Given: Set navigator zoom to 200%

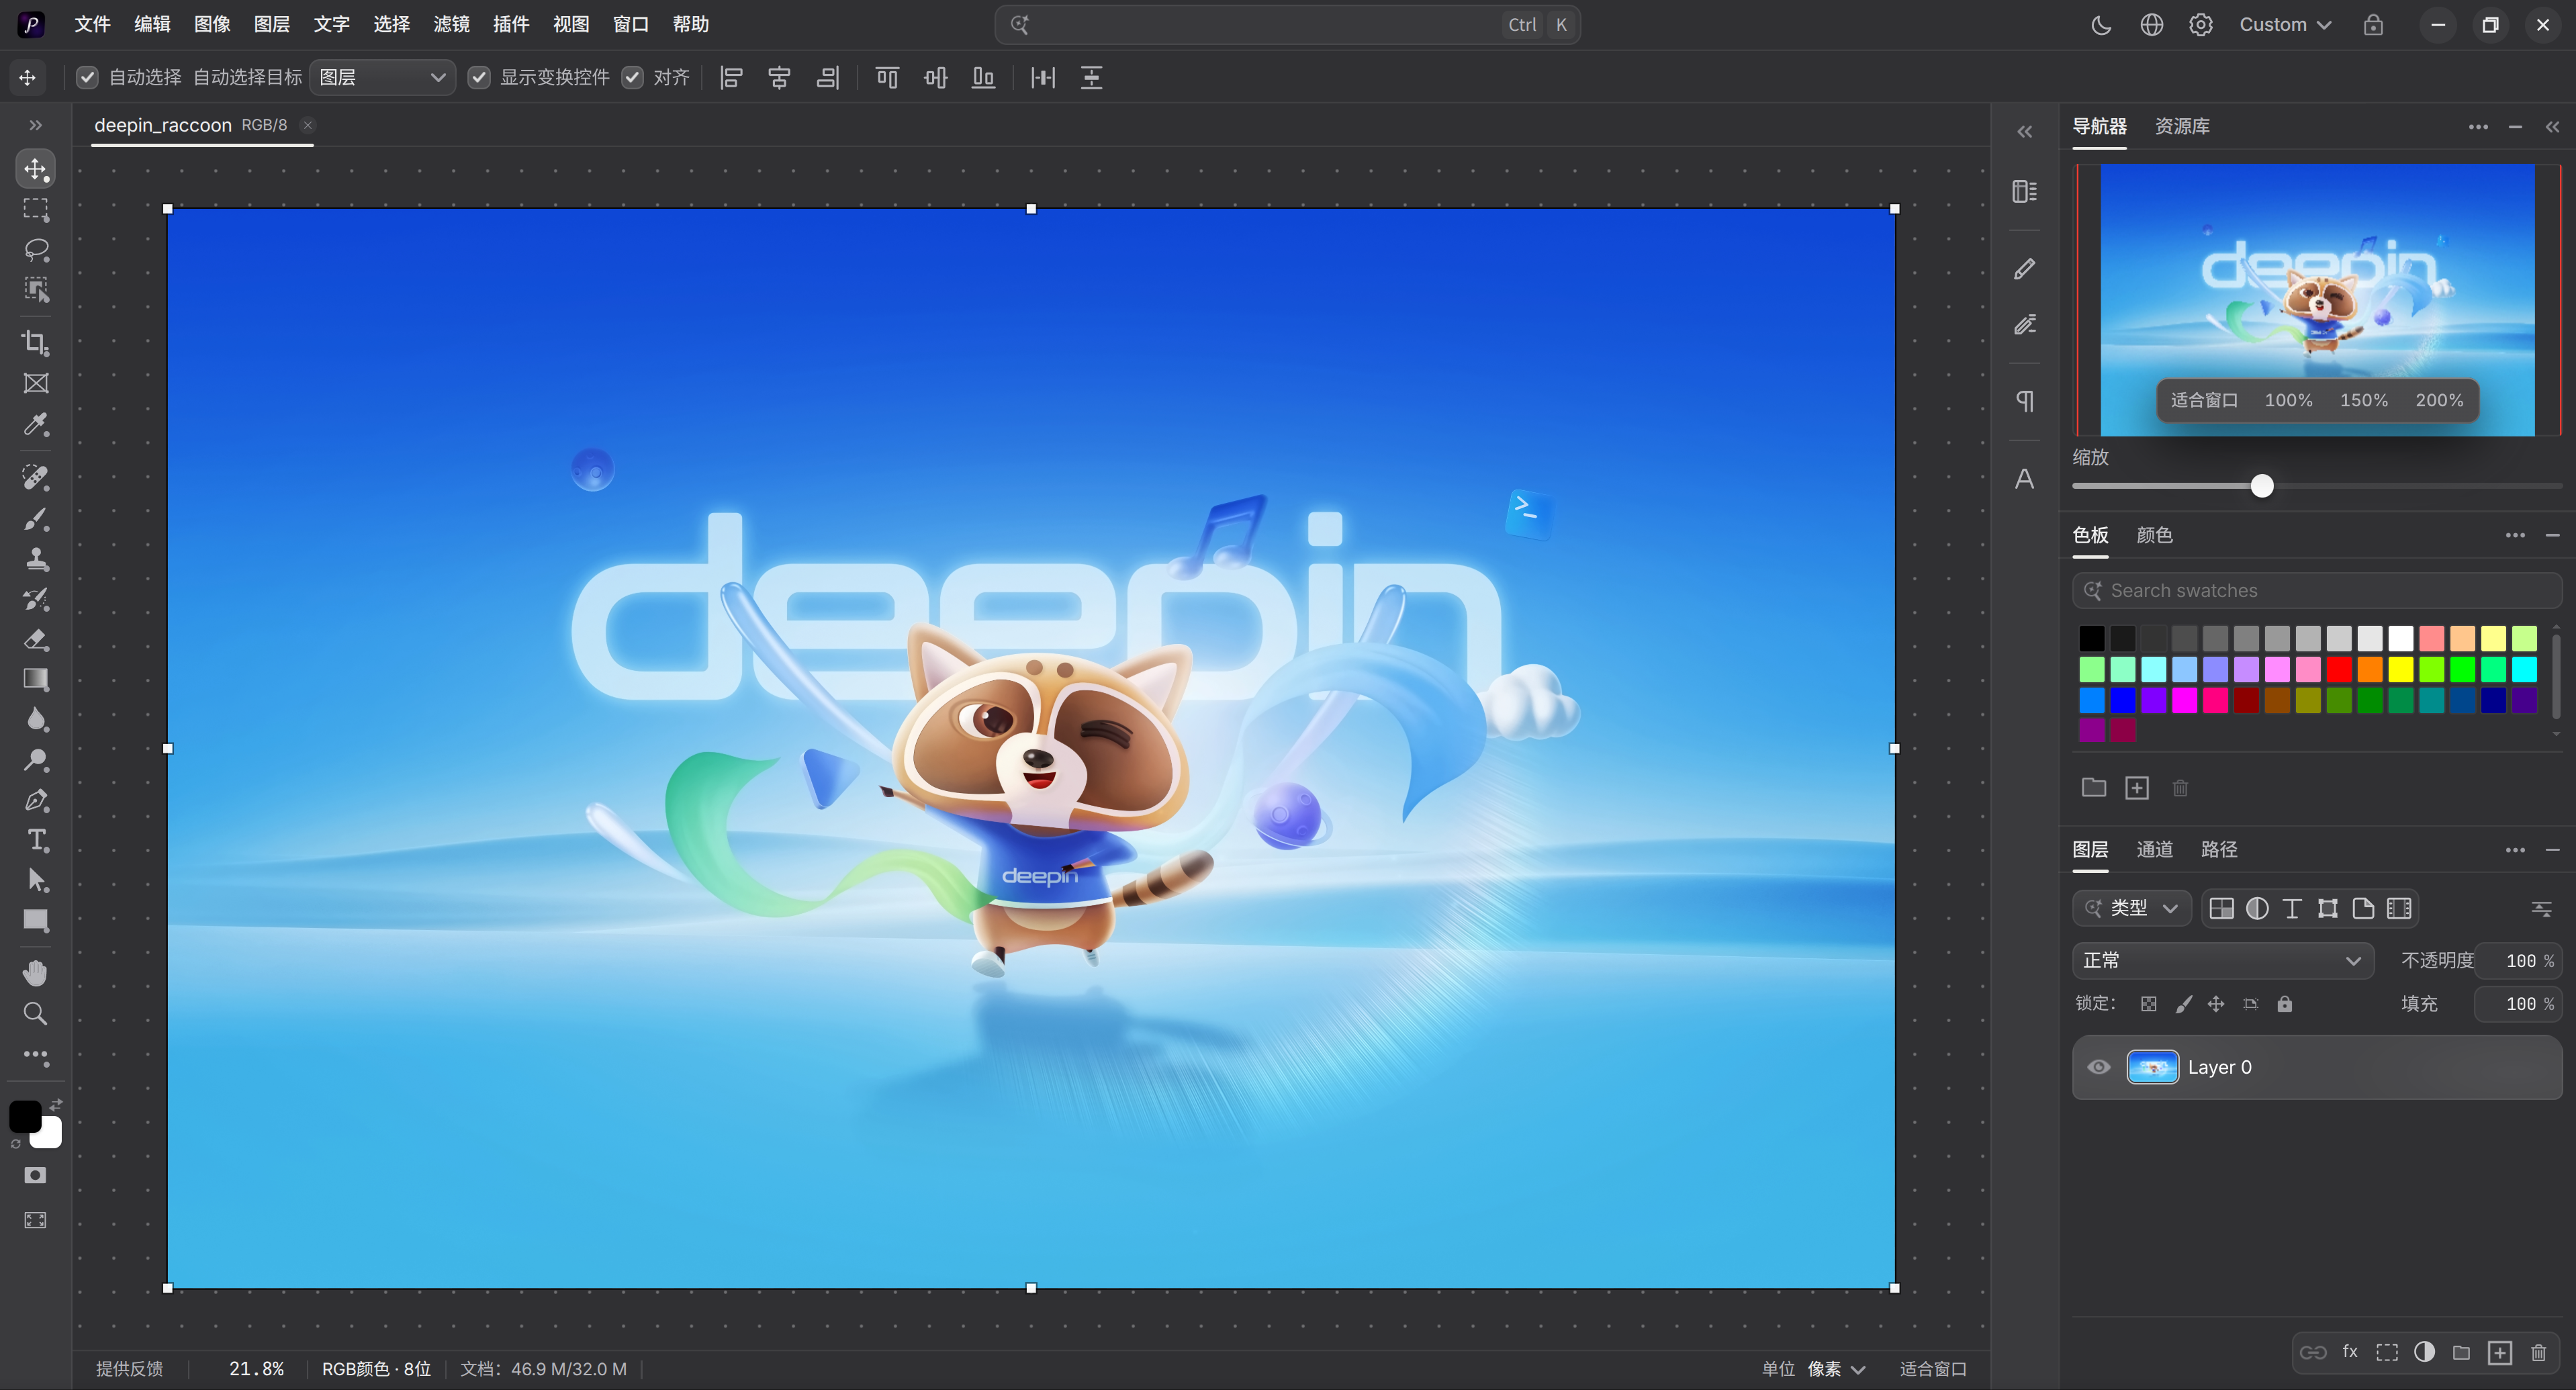Looking at the screenshot, I should click(x=2439, y=400).
